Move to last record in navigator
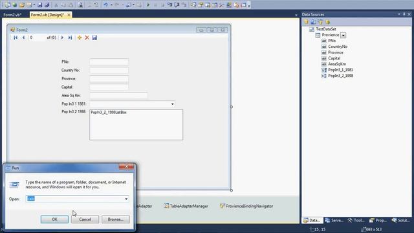 [x=70, y=38]
